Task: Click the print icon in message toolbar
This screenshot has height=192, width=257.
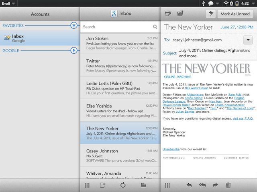Action: point(168,14)
